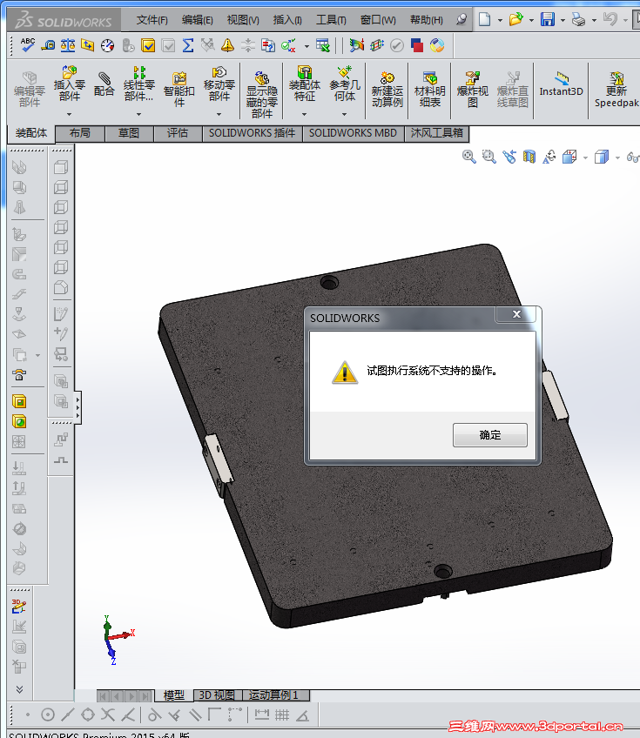
Task: Open the 沐风工具箱 tab
Action: [436, 133]
